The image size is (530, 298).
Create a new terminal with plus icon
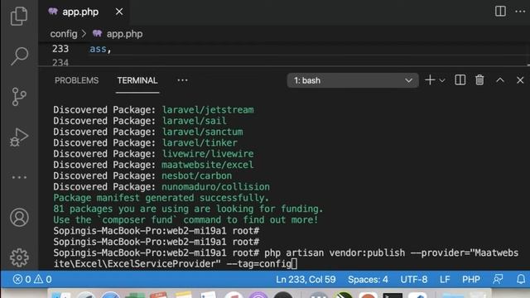(430, 80)
